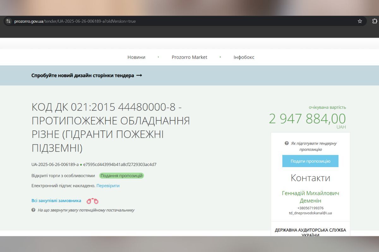
Task: Select the td_dneprovodokanal email address
Action: coord(310,213)
